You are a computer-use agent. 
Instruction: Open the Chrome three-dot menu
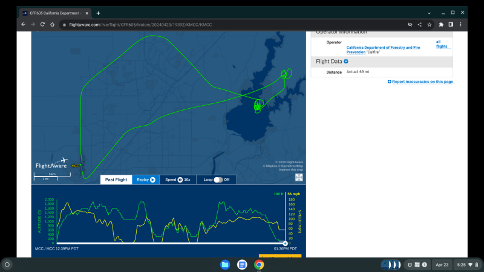(x=460, y=24)
